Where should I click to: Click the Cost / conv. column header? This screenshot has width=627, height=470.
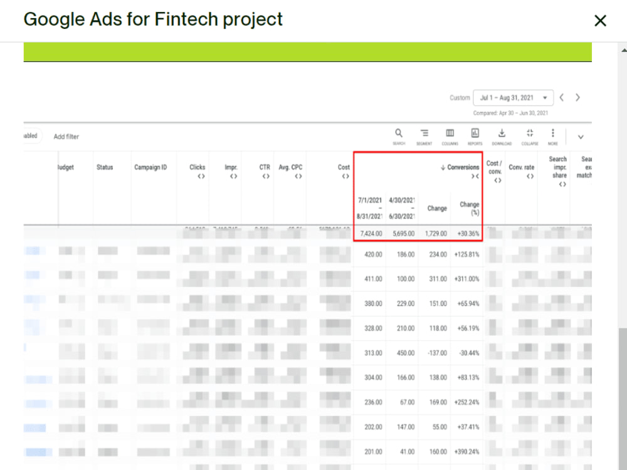(x=494, y=167)
